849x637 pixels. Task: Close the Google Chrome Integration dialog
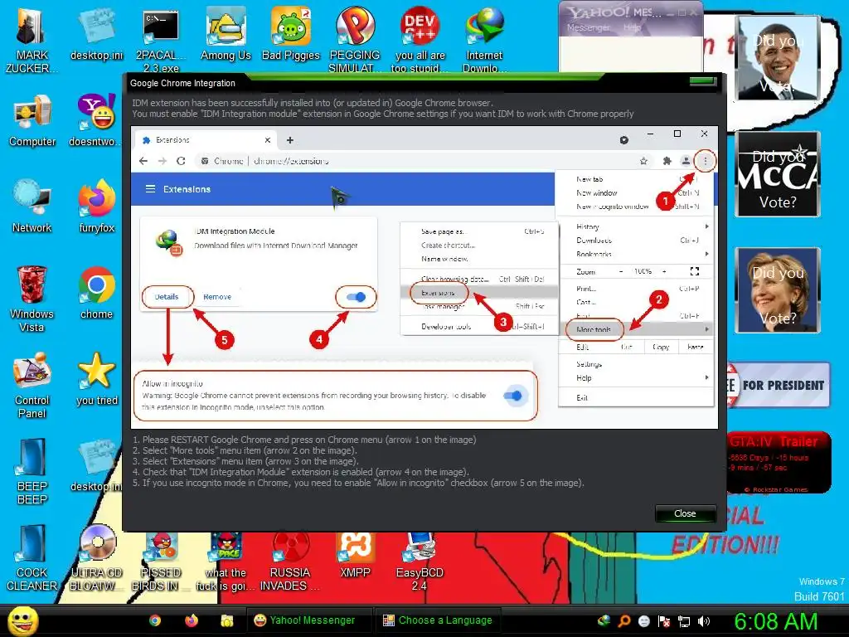click(685, 513)
